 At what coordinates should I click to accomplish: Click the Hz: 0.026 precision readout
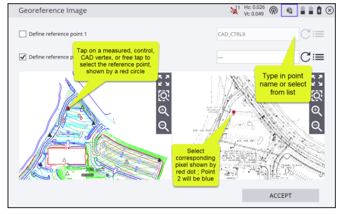(x=254, y=7)
